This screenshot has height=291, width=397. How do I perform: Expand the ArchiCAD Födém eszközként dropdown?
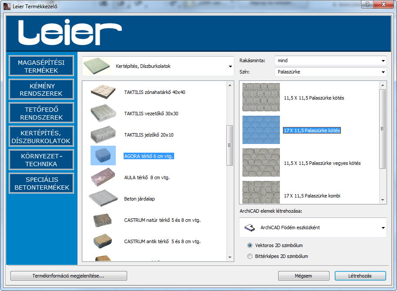coord(313,227)
